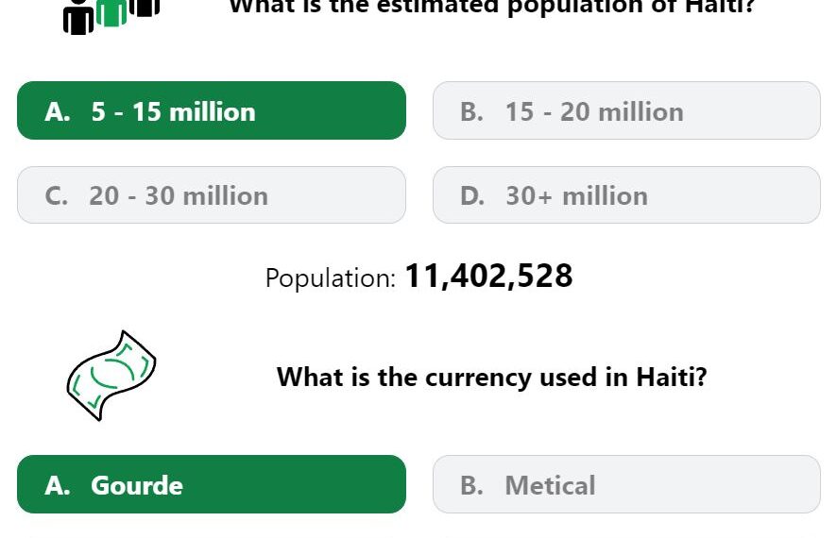Pick option C. 20 - 30 million
This screenshot has height=538, width=837.
212,195
